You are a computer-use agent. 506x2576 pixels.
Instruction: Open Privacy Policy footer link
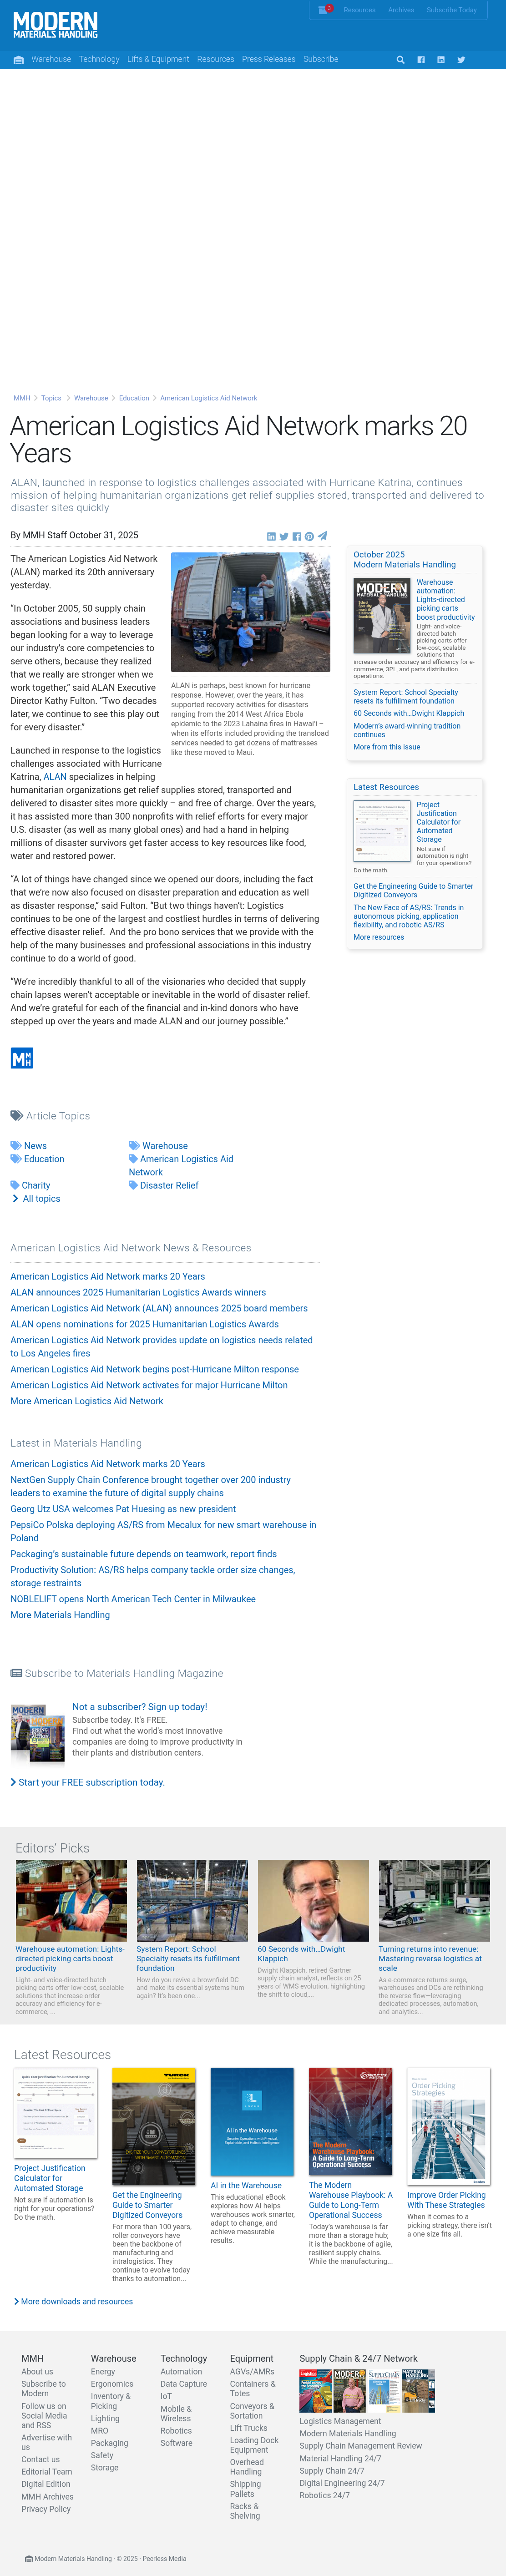click(46, 2509)
